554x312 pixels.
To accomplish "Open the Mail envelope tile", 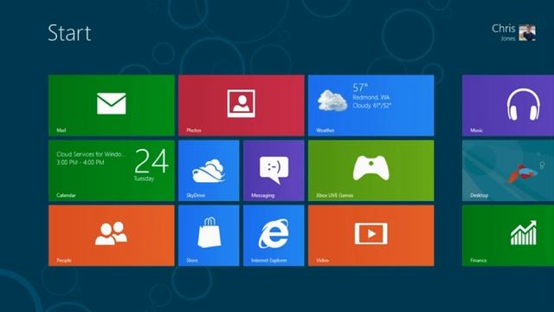I will 112,105.
